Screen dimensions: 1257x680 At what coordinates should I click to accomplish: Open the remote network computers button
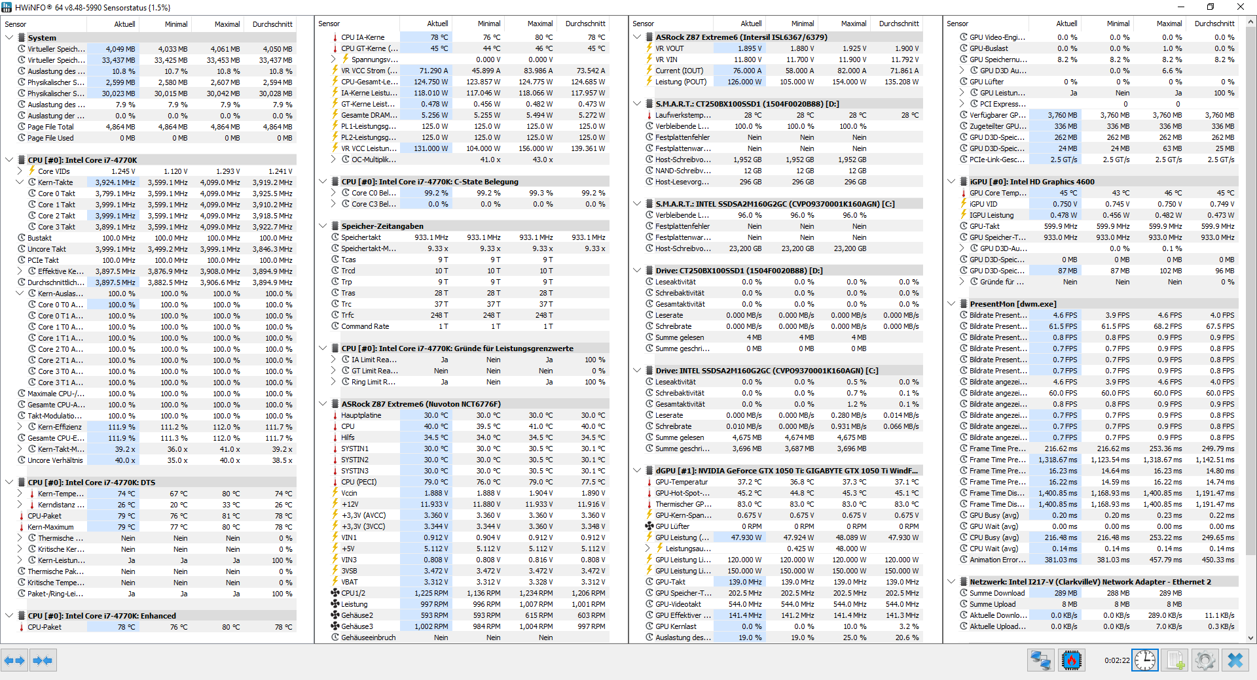[x=1040, y=660]
